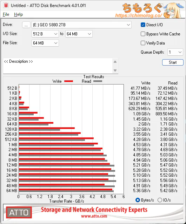Click the 256 KB row label
The width and height of the screenshot is (186, 224).
(11, 134)
